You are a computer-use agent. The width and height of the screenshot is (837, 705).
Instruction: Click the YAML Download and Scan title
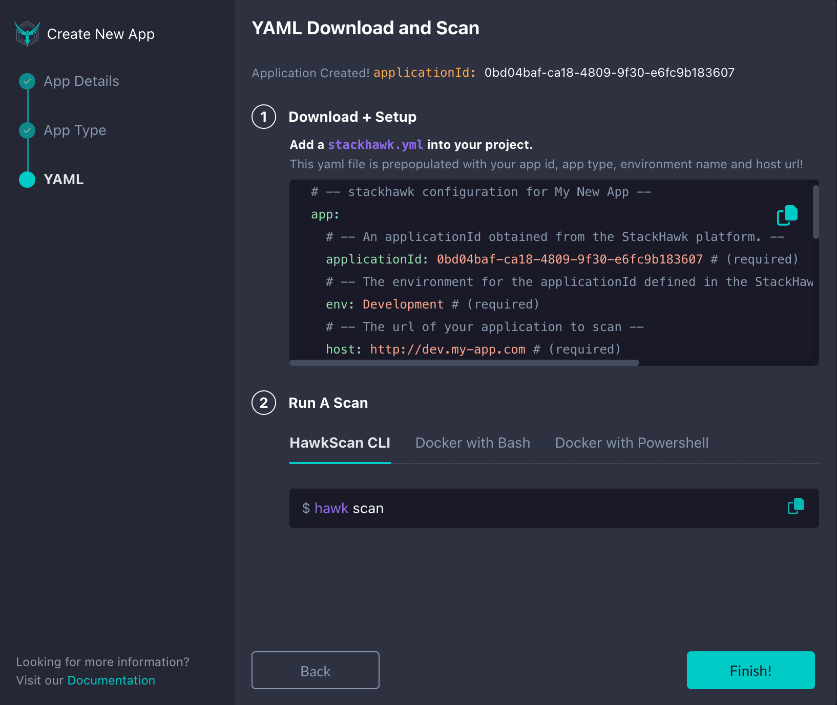[366, 28]
